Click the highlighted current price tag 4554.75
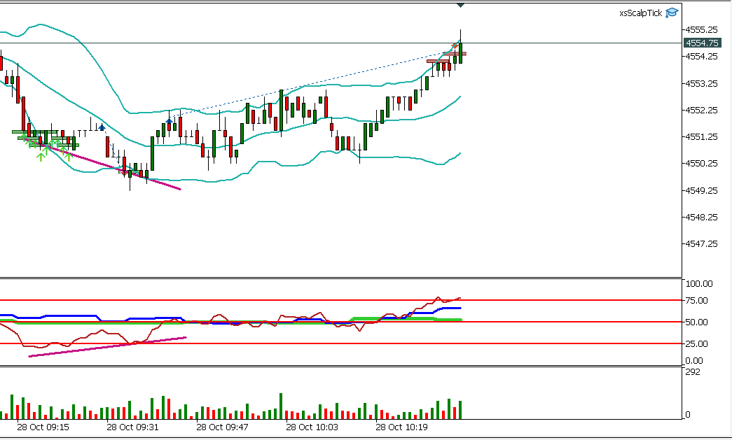The image size is (732, 440). (x=702, y=43)
